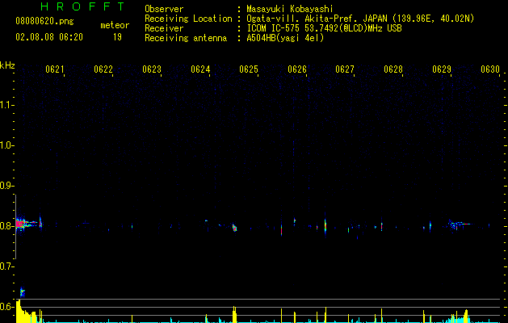508x323 pixels.
Task: Click the 1.1 kHz frequency label
Action: (6, 105)
